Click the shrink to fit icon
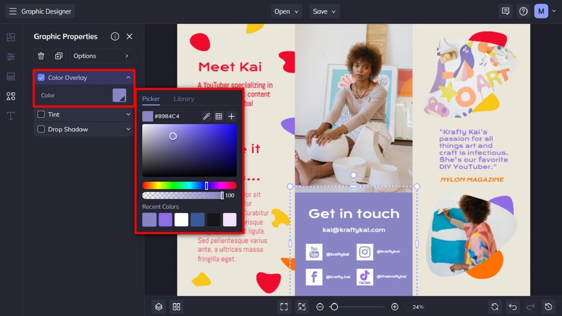 point(302,306)
